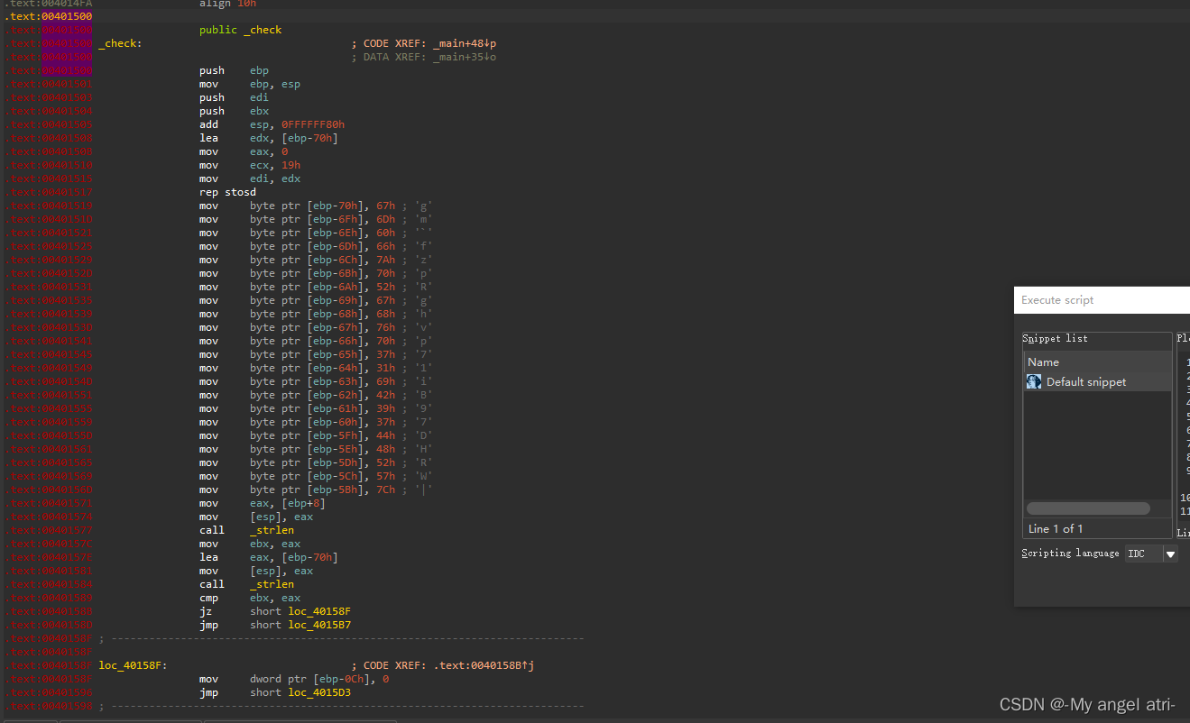Click the "DATA XREF: _main+35" comment
The image size is (1190, 723).
(x=424, y=57)
